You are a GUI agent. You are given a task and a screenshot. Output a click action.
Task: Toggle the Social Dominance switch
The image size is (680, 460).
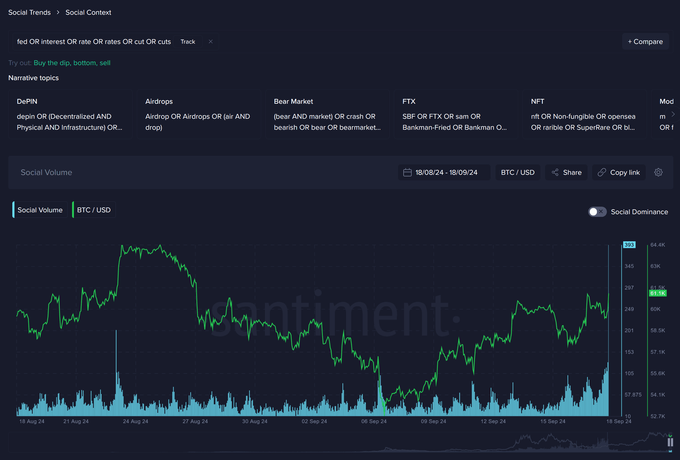click(x=597, y=212)
